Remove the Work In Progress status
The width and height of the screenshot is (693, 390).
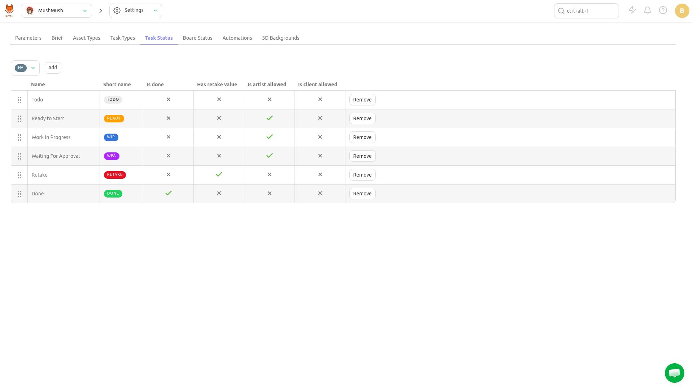(362, 137)
